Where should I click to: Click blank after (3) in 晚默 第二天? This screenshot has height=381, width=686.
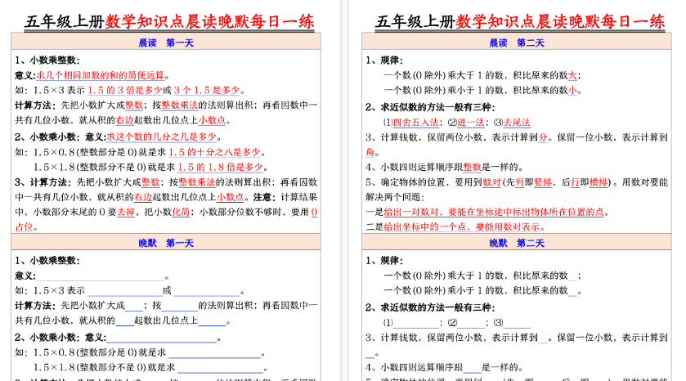[517, 324]
